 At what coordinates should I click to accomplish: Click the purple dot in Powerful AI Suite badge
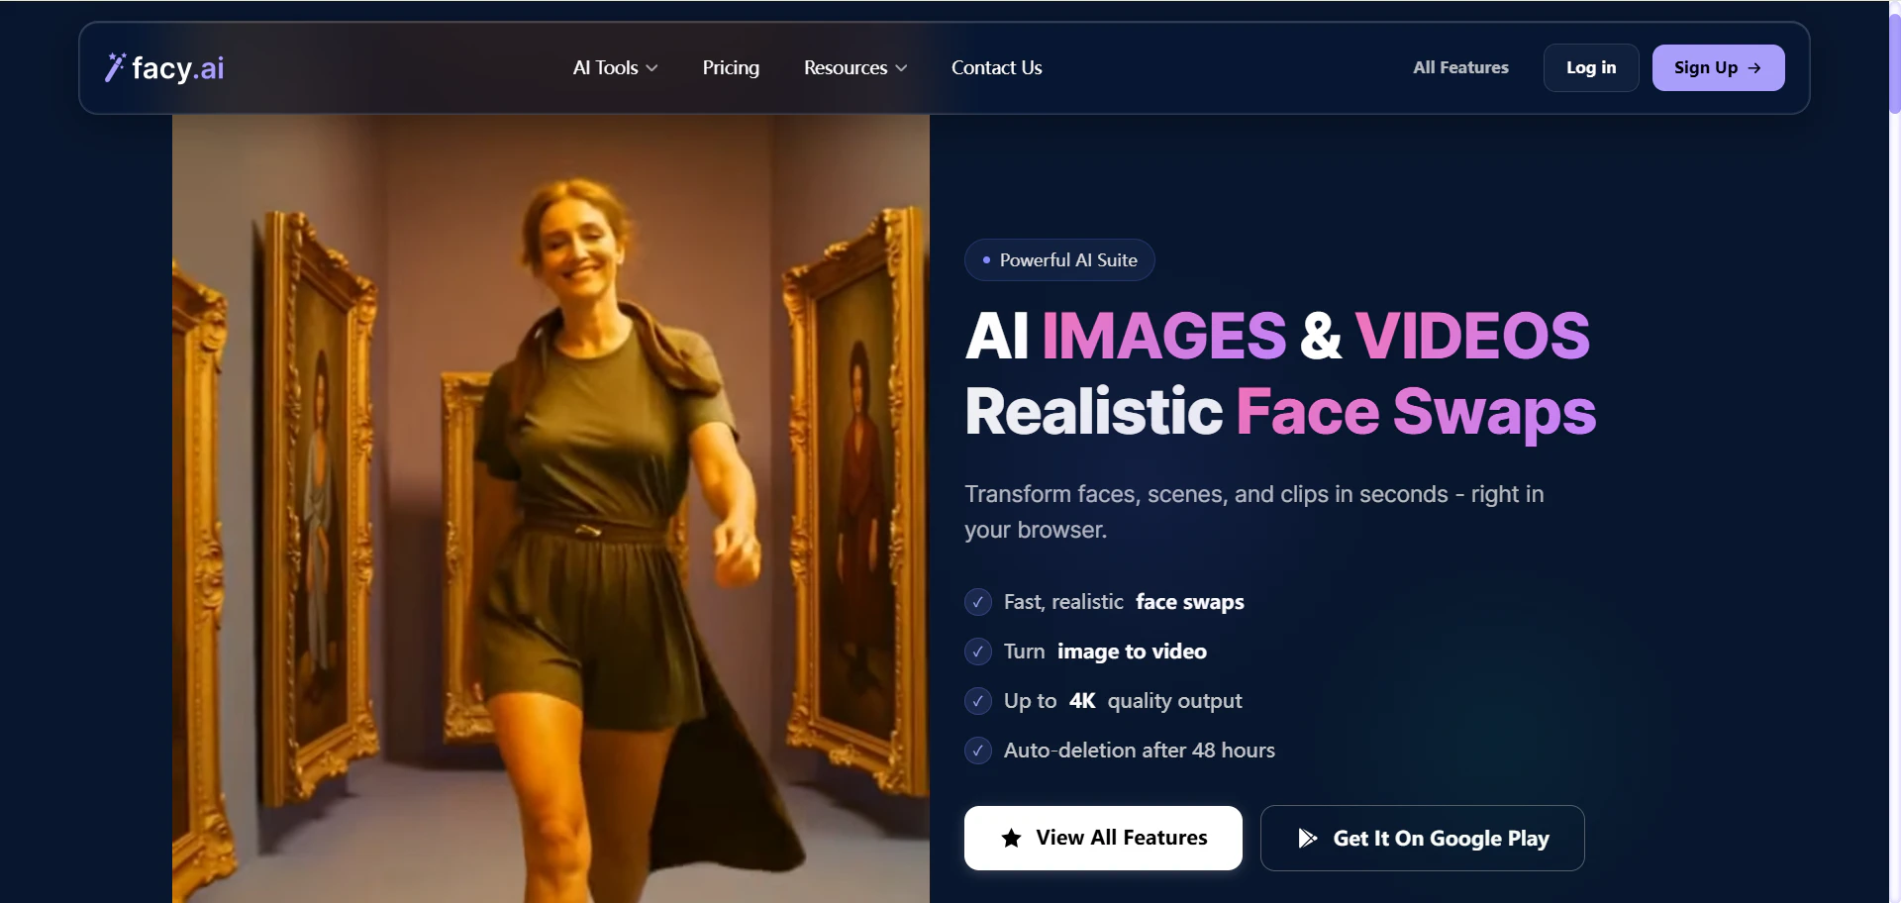point(985,260)
